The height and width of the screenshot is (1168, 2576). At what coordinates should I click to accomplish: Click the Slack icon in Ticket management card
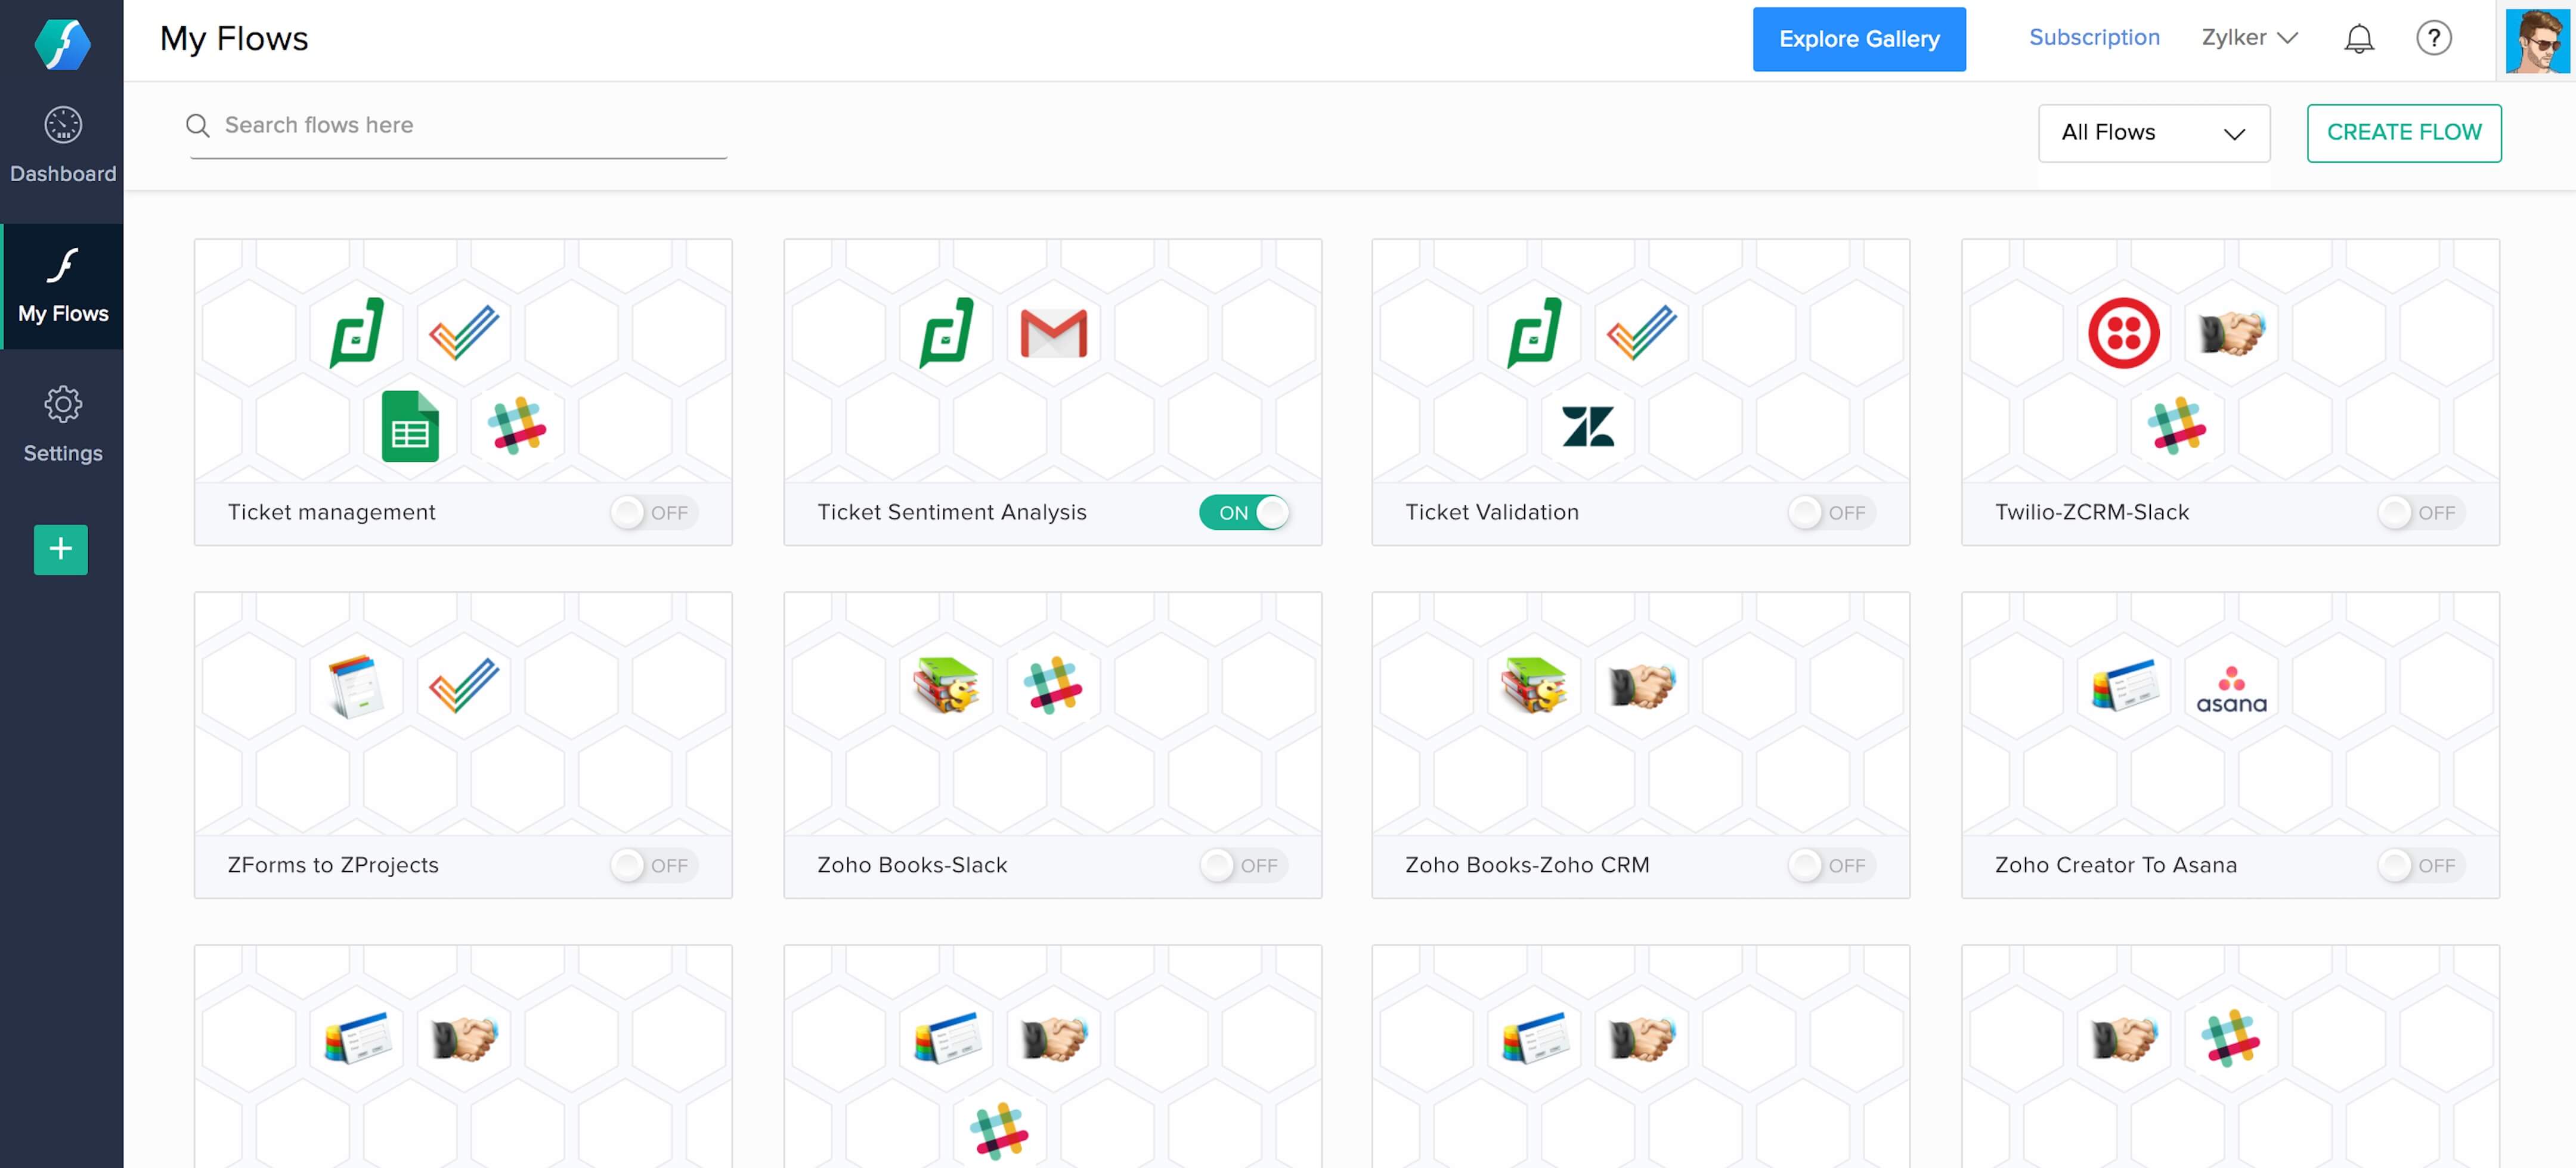(517, 425)
